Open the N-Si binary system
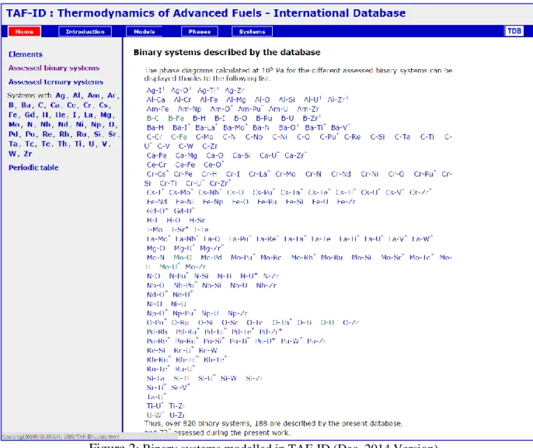This screenshot has height=448, width=533. tap(201, 276)
